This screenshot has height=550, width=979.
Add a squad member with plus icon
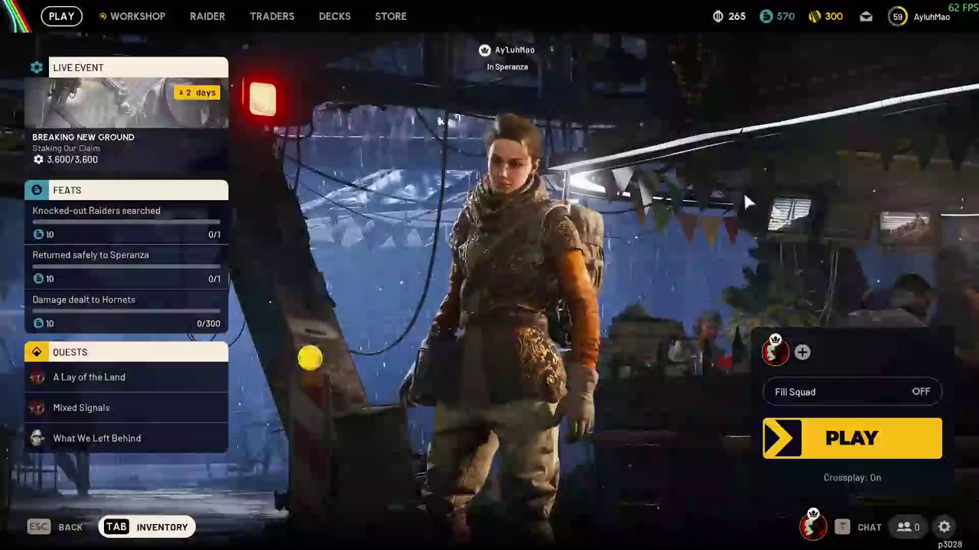click(x=802, y=352)
